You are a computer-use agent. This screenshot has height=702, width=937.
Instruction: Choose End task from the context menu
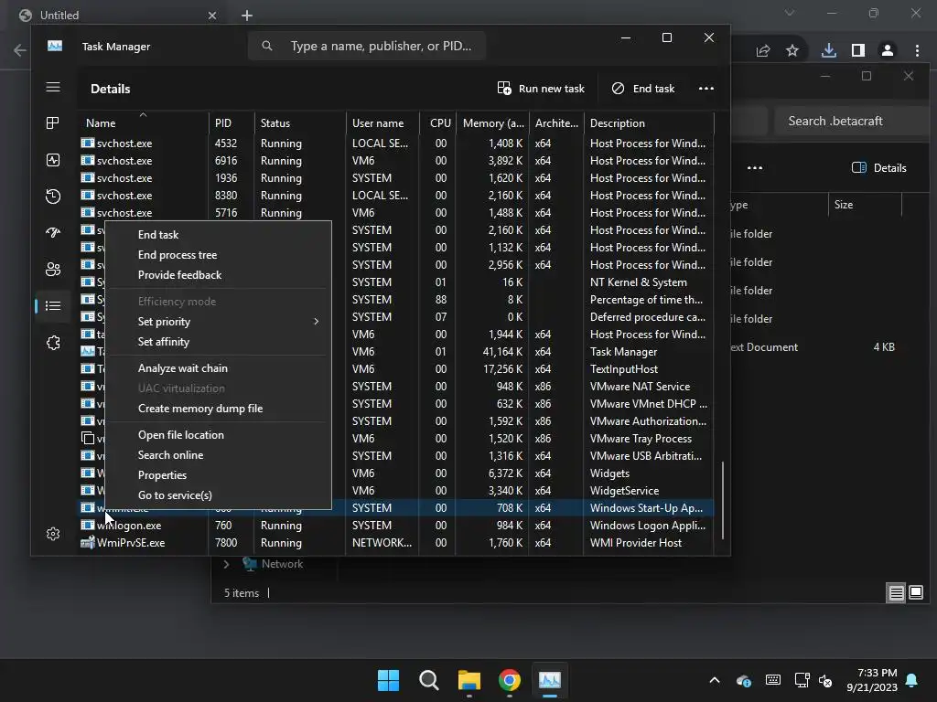(x=218, y=235)
